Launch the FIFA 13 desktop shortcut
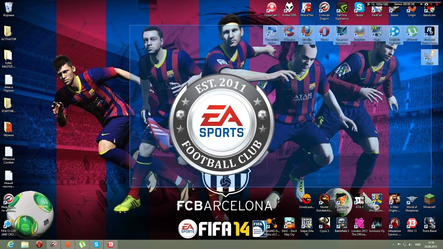This screenshot has width=443, height=249. tap(412, 225)
